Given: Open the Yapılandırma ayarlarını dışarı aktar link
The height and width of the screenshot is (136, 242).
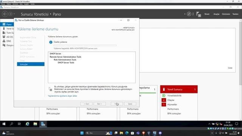Looking at the screenshot, I should click(x=62, y=96).
